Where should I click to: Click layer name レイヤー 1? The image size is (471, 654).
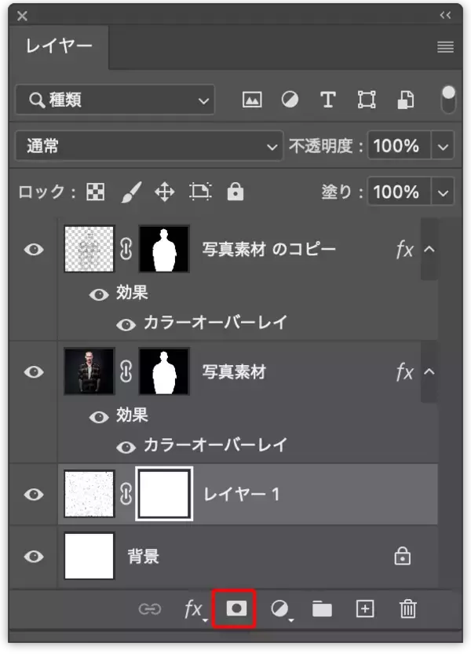pyautogui.click(x=241, y=495)
